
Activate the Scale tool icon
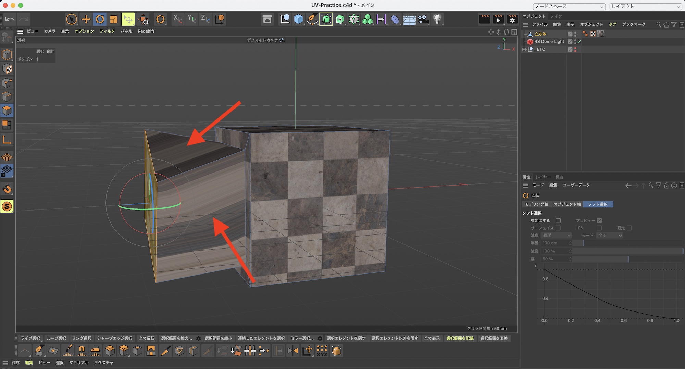click(114, 20)
